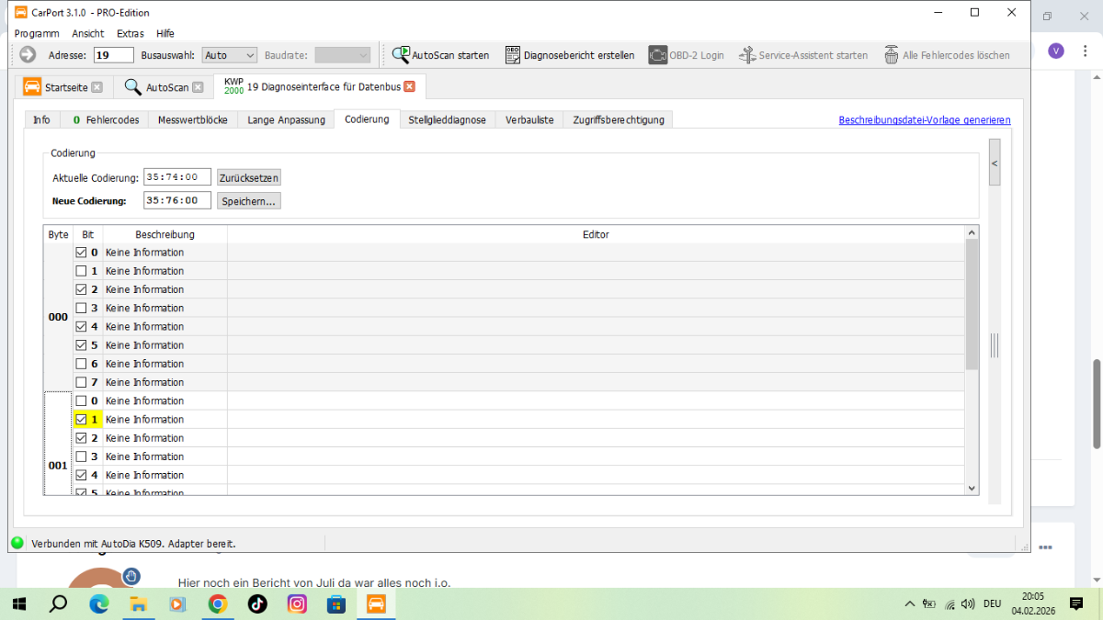Screen dimensions: 1103x620
Task: Uncheck Bit 1 of Byte 001
Action: [x=81, y=420]
